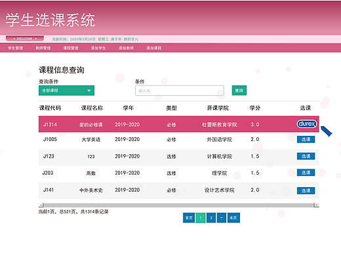The height and width of the screenshot is (256, 341).
Task: Click 选课 for 高数 J203
Action: [x=306, y=173]
